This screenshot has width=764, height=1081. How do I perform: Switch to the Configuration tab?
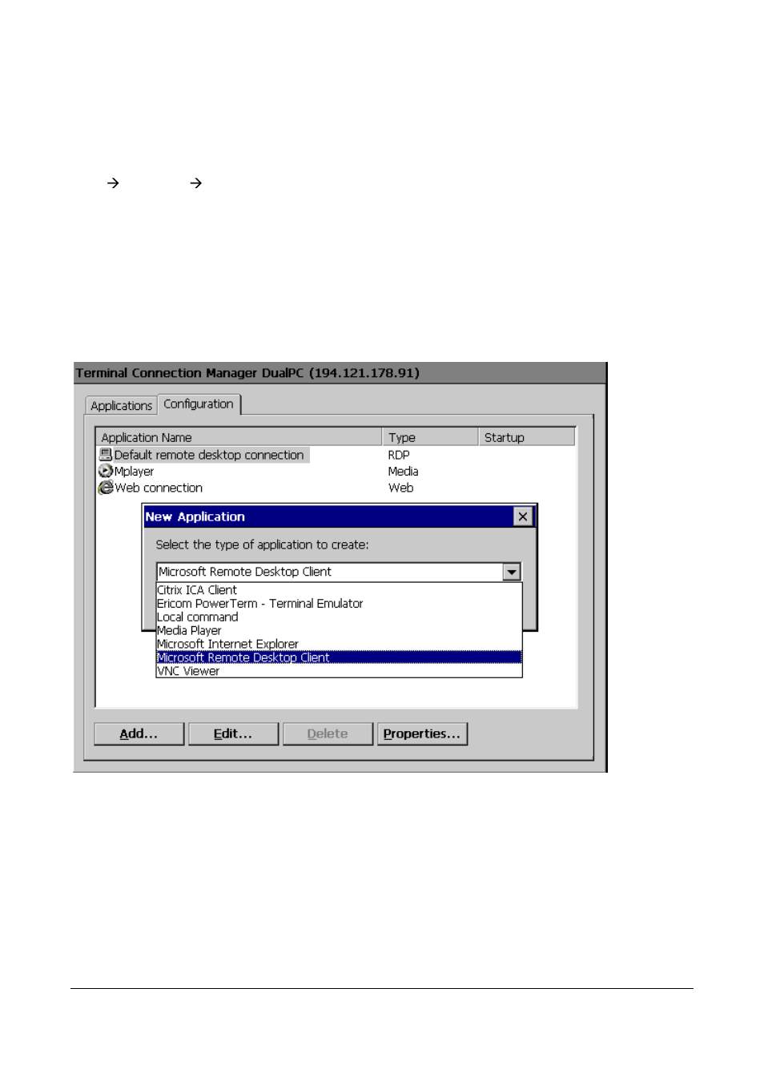[x=199, y=404]
